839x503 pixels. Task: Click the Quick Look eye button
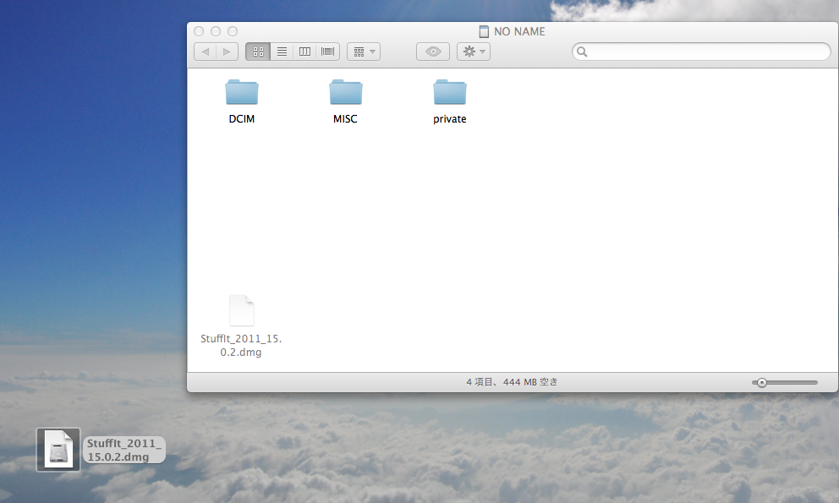click(433, 52)
